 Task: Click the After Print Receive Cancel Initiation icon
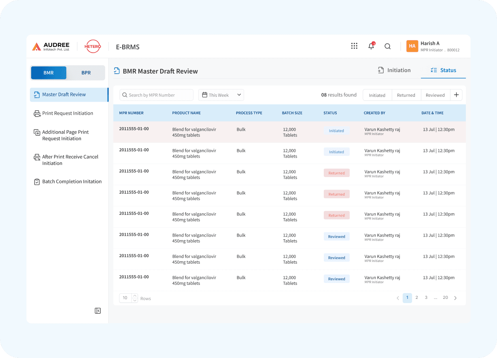[36, 158]
